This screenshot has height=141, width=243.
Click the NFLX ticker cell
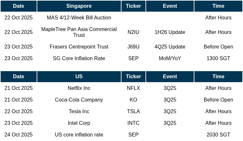click(133, 88)
